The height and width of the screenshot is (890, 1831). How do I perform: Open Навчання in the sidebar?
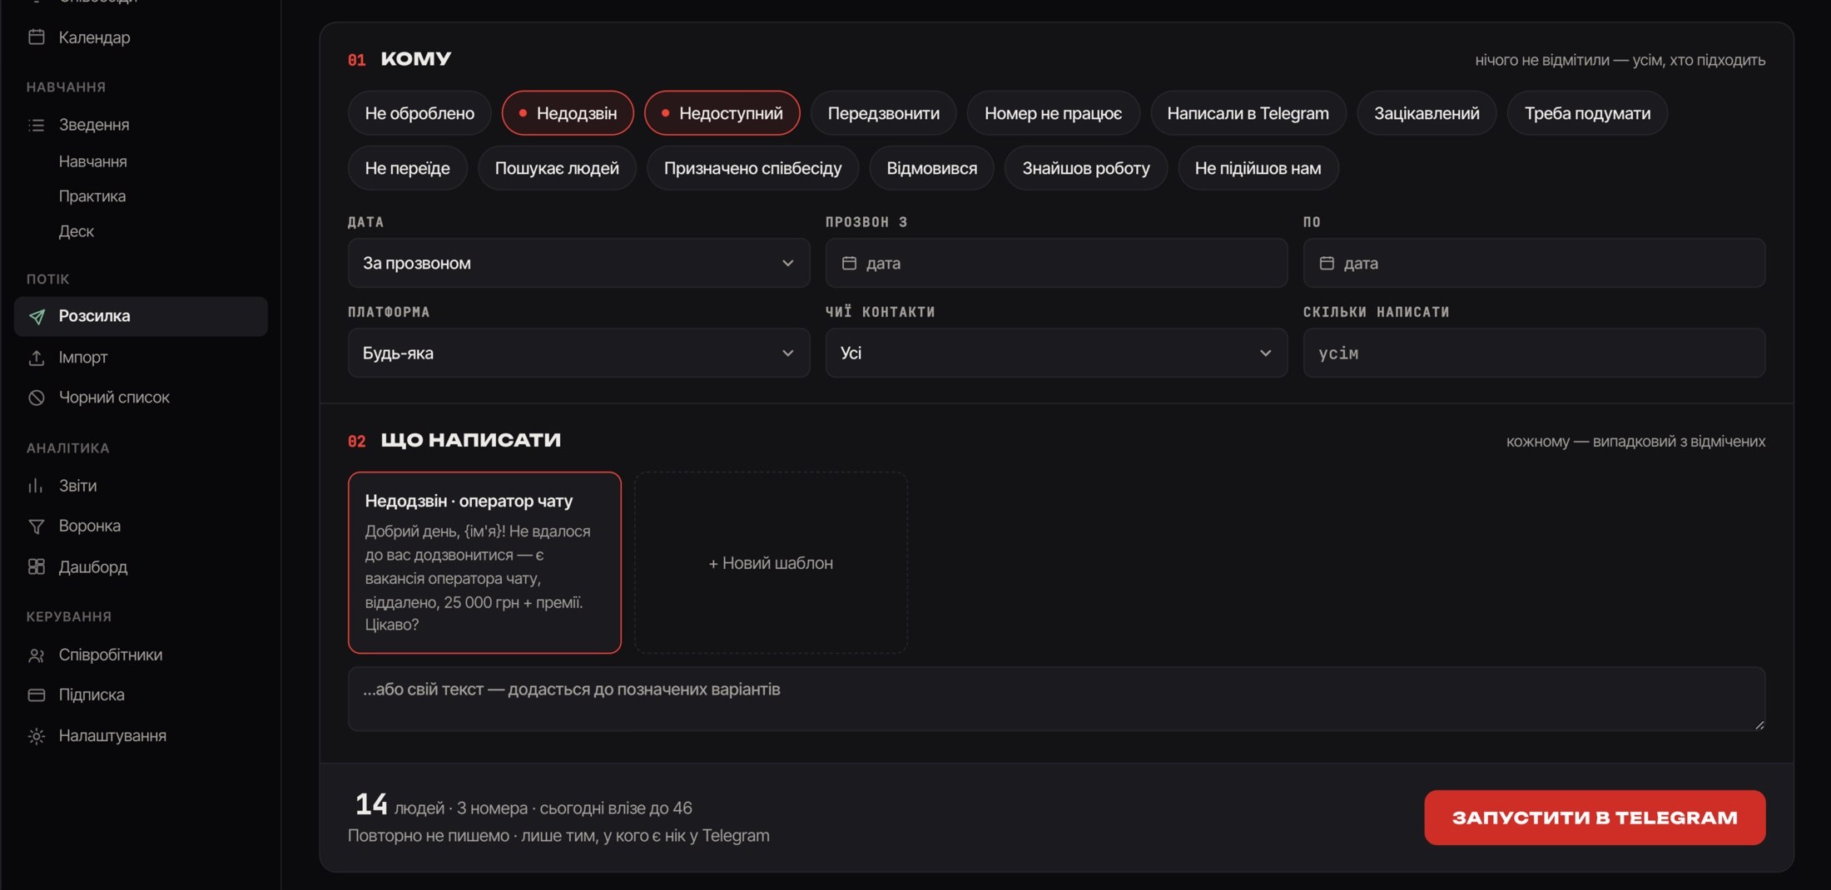(92, 161)
